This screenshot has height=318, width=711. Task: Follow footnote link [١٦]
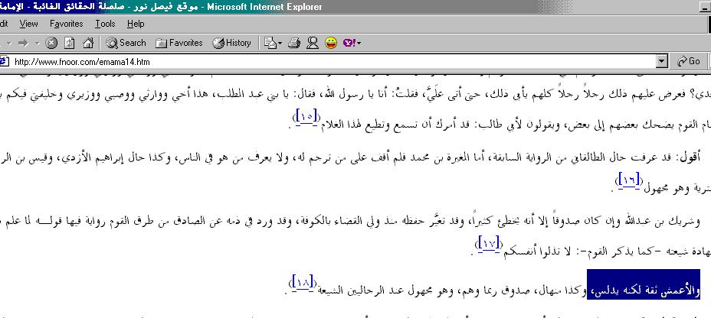pyautogui.click(x=628, y=180)
